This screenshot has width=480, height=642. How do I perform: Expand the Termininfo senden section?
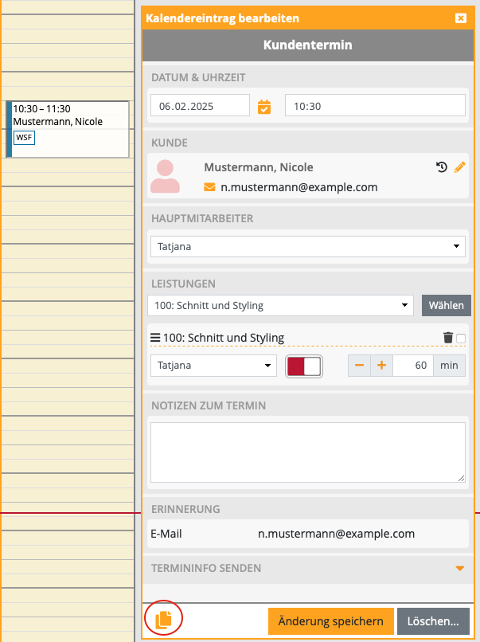(x=459, y=568)
